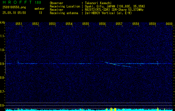Click the 0556 time tick label
This screenshot has height=111, width=175.
pos(102,24)
